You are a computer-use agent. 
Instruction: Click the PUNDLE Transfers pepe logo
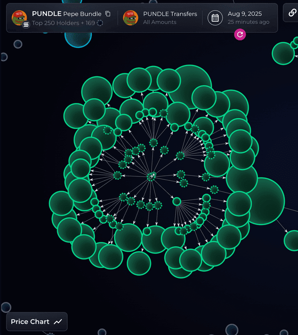[x=130, y=18]
